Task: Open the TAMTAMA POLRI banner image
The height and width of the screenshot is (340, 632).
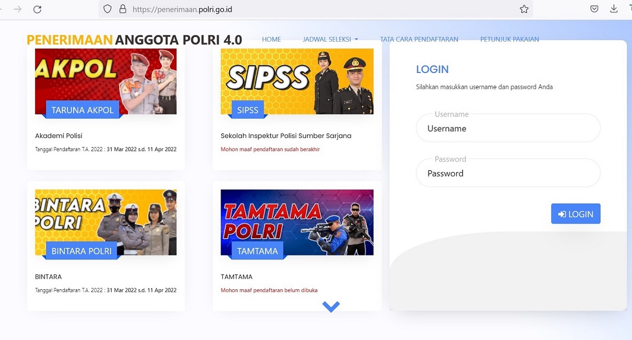Action: tap(297, 222)
